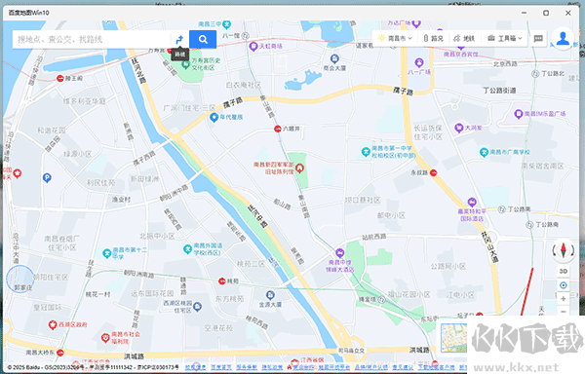Click the blue current-location circle near 郭家庄

coord(20,279)
